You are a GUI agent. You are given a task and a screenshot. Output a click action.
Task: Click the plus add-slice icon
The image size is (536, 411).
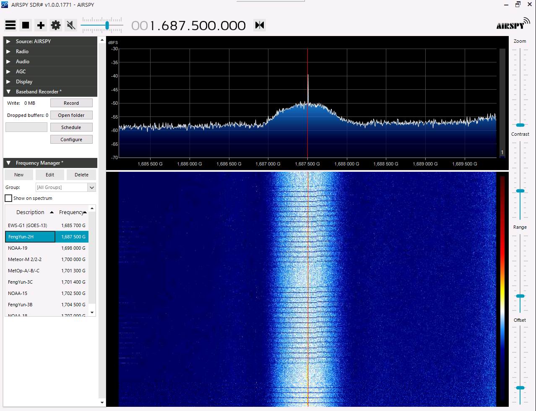point(41,26)
